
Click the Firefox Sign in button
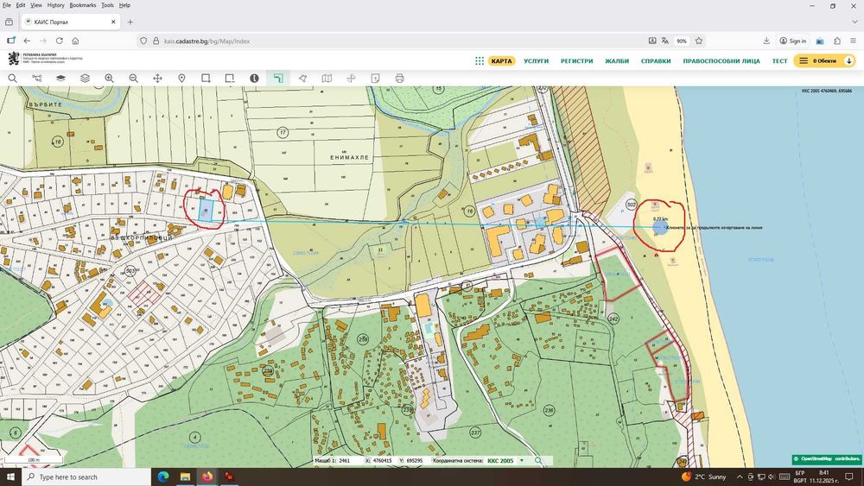click(791, 41)
